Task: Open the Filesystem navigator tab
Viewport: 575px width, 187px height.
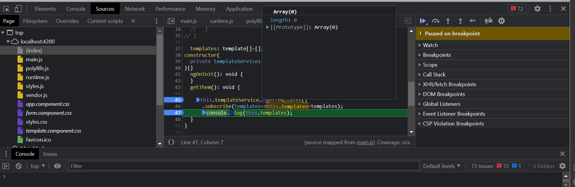Action: pyautogui.click(x=35, y=21)
